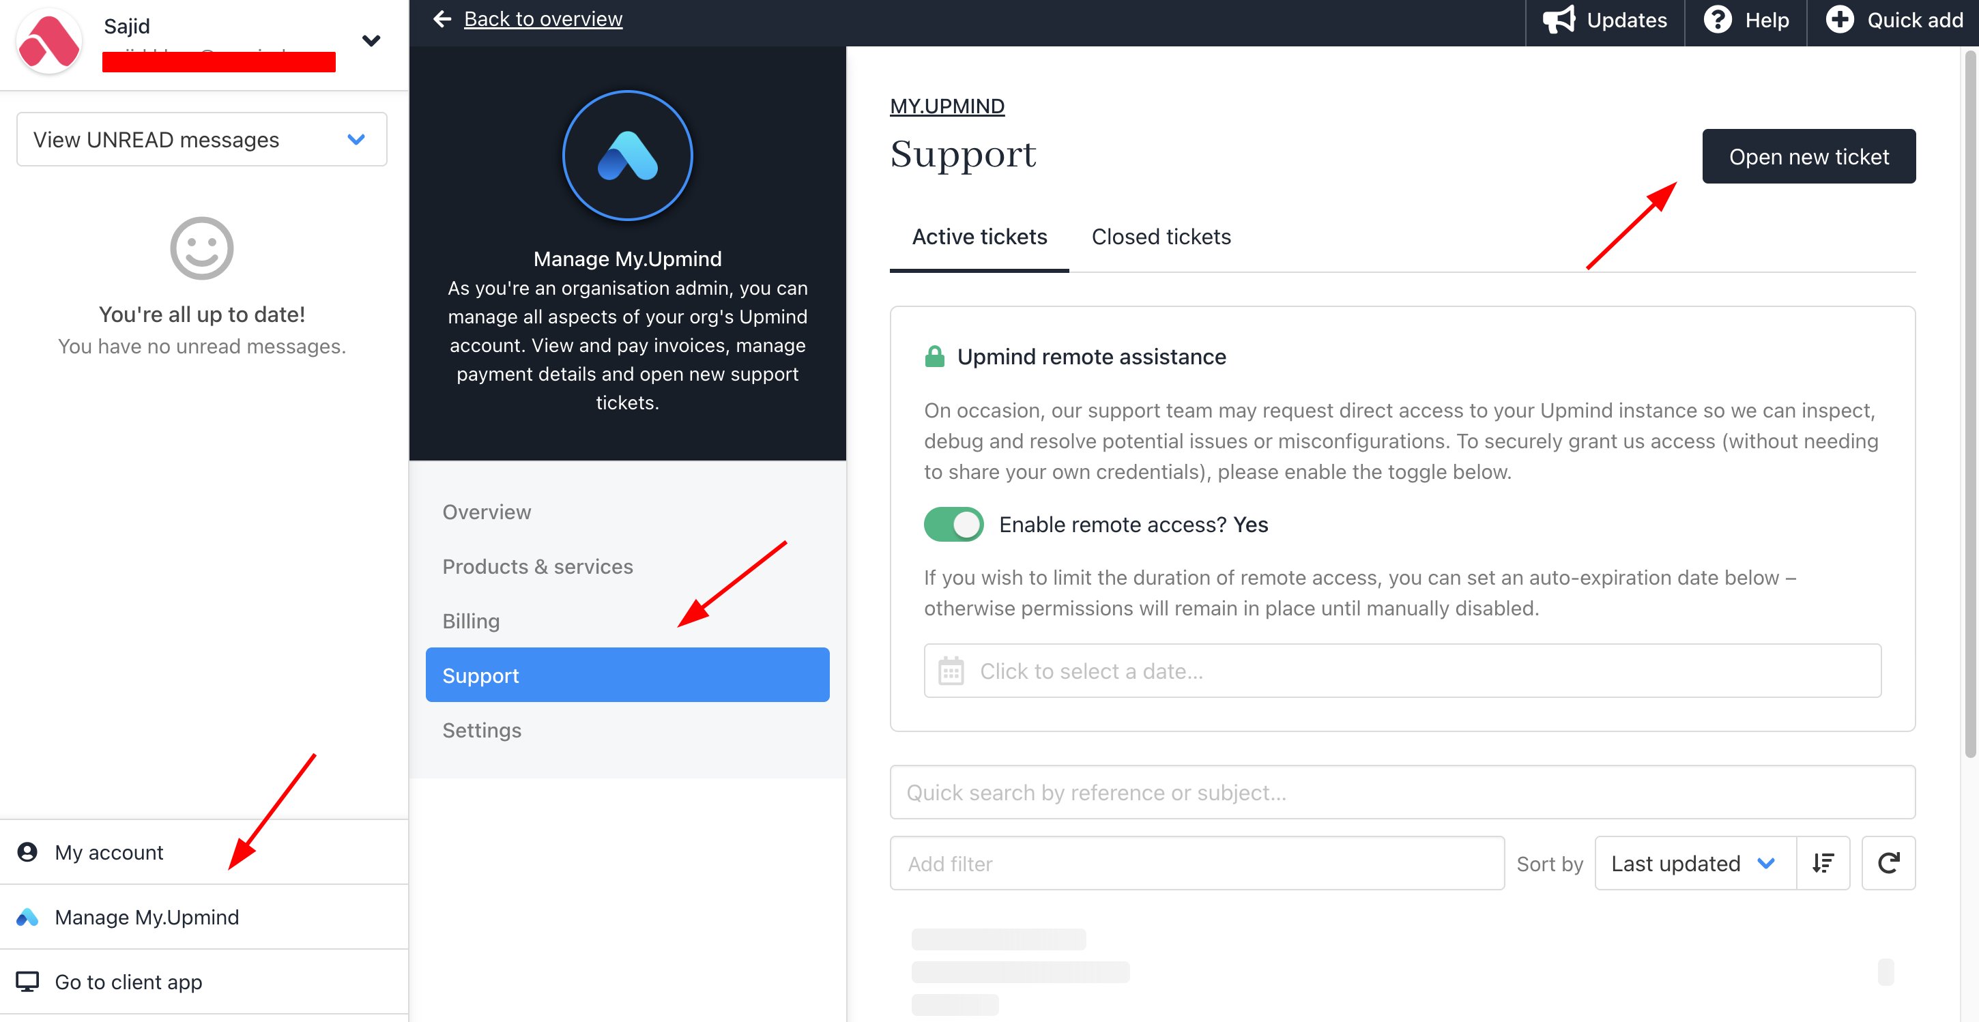This screenshot has height=1022, width=1979.
Task: Follow the Back to overview link
Action: click(x=543, y=18)
